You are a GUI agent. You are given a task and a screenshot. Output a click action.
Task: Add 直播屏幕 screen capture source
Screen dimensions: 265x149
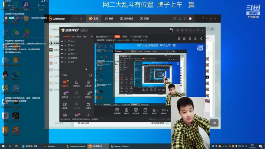point(117,111)
